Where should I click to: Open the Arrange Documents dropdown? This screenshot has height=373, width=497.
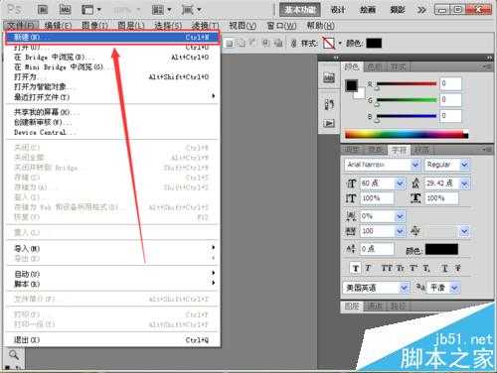coord(162,10)
